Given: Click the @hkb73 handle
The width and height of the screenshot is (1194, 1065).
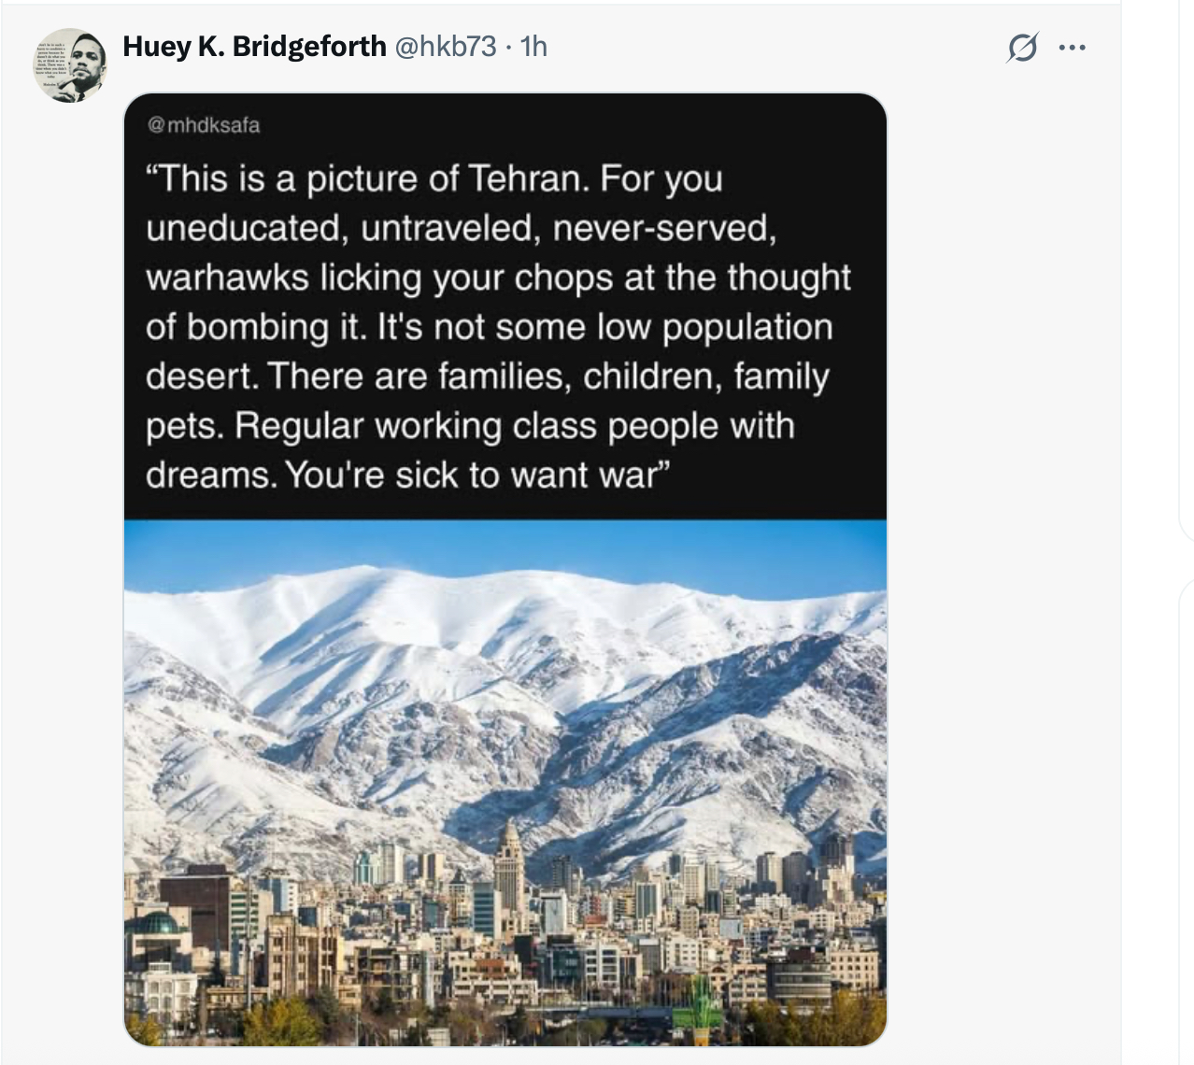Looking at the screenshot, I should click(446, 46).
